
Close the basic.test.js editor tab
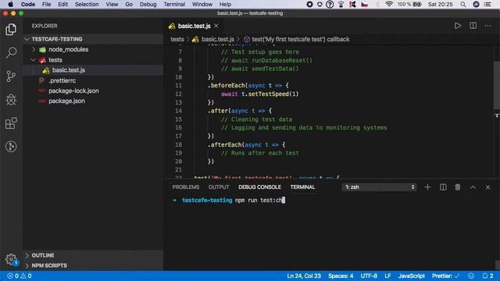(216, 26)
